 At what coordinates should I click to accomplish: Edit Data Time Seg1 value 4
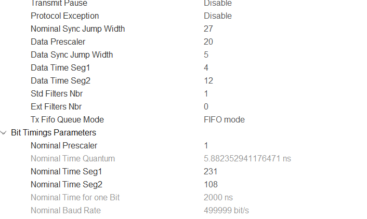click(x=206, y=68)
